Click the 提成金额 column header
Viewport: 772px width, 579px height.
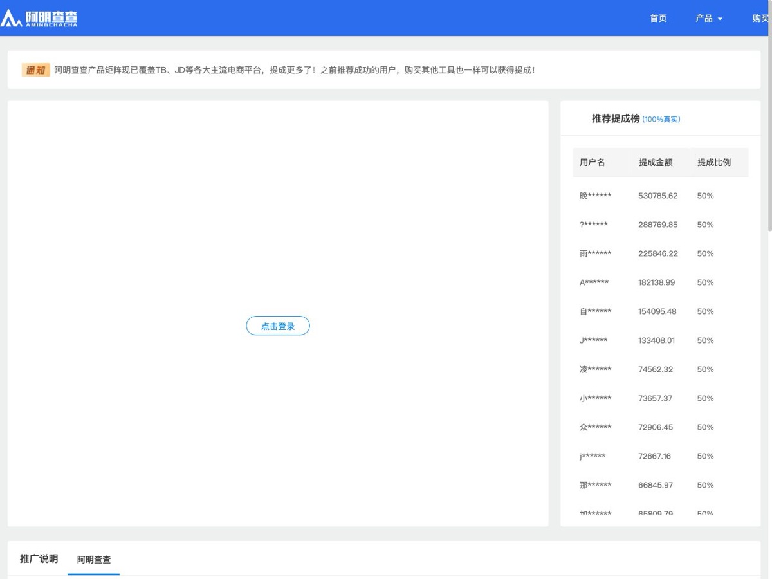point(656,162)
